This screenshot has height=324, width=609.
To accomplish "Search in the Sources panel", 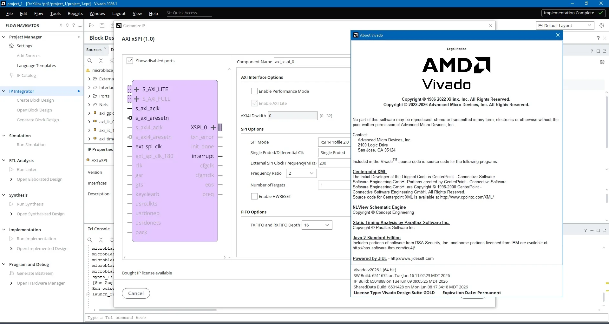I will pos(90,61).
